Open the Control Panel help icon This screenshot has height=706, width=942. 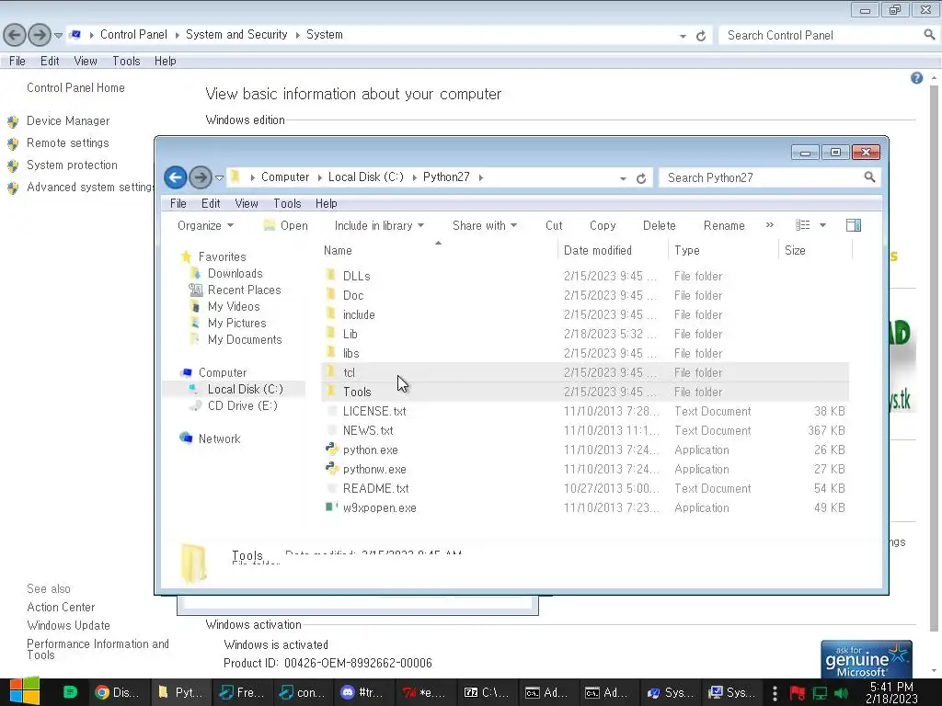coord(916,78)
